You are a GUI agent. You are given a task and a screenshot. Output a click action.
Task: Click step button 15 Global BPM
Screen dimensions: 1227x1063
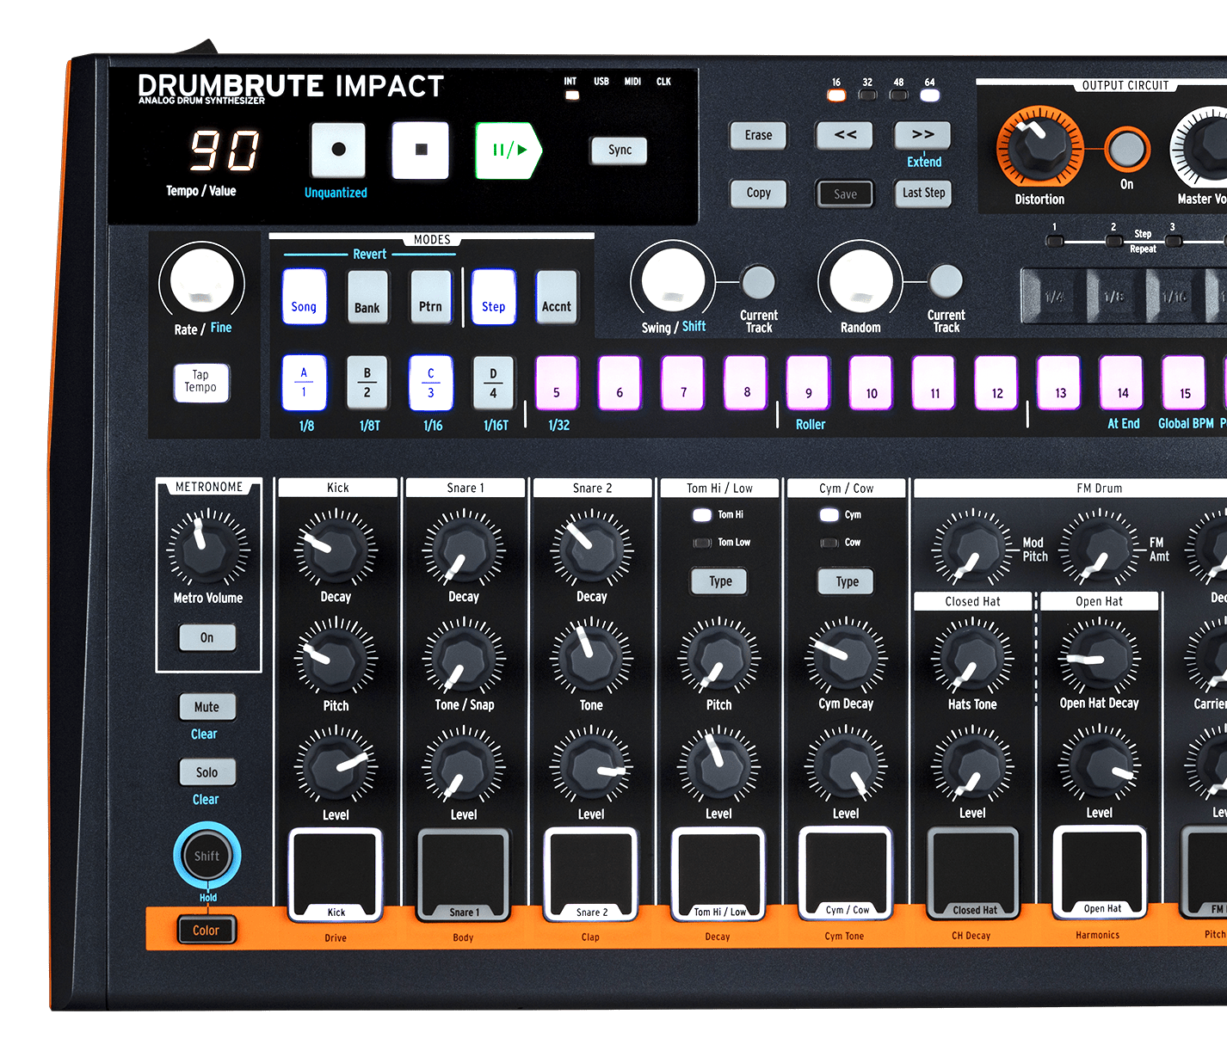(1184, 383)
